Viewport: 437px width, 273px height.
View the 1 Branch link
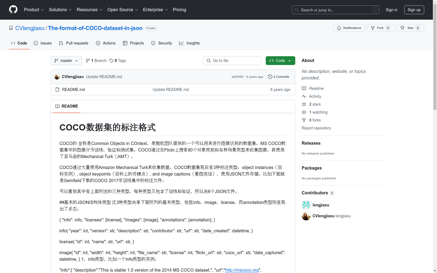[x=96, y=61]
